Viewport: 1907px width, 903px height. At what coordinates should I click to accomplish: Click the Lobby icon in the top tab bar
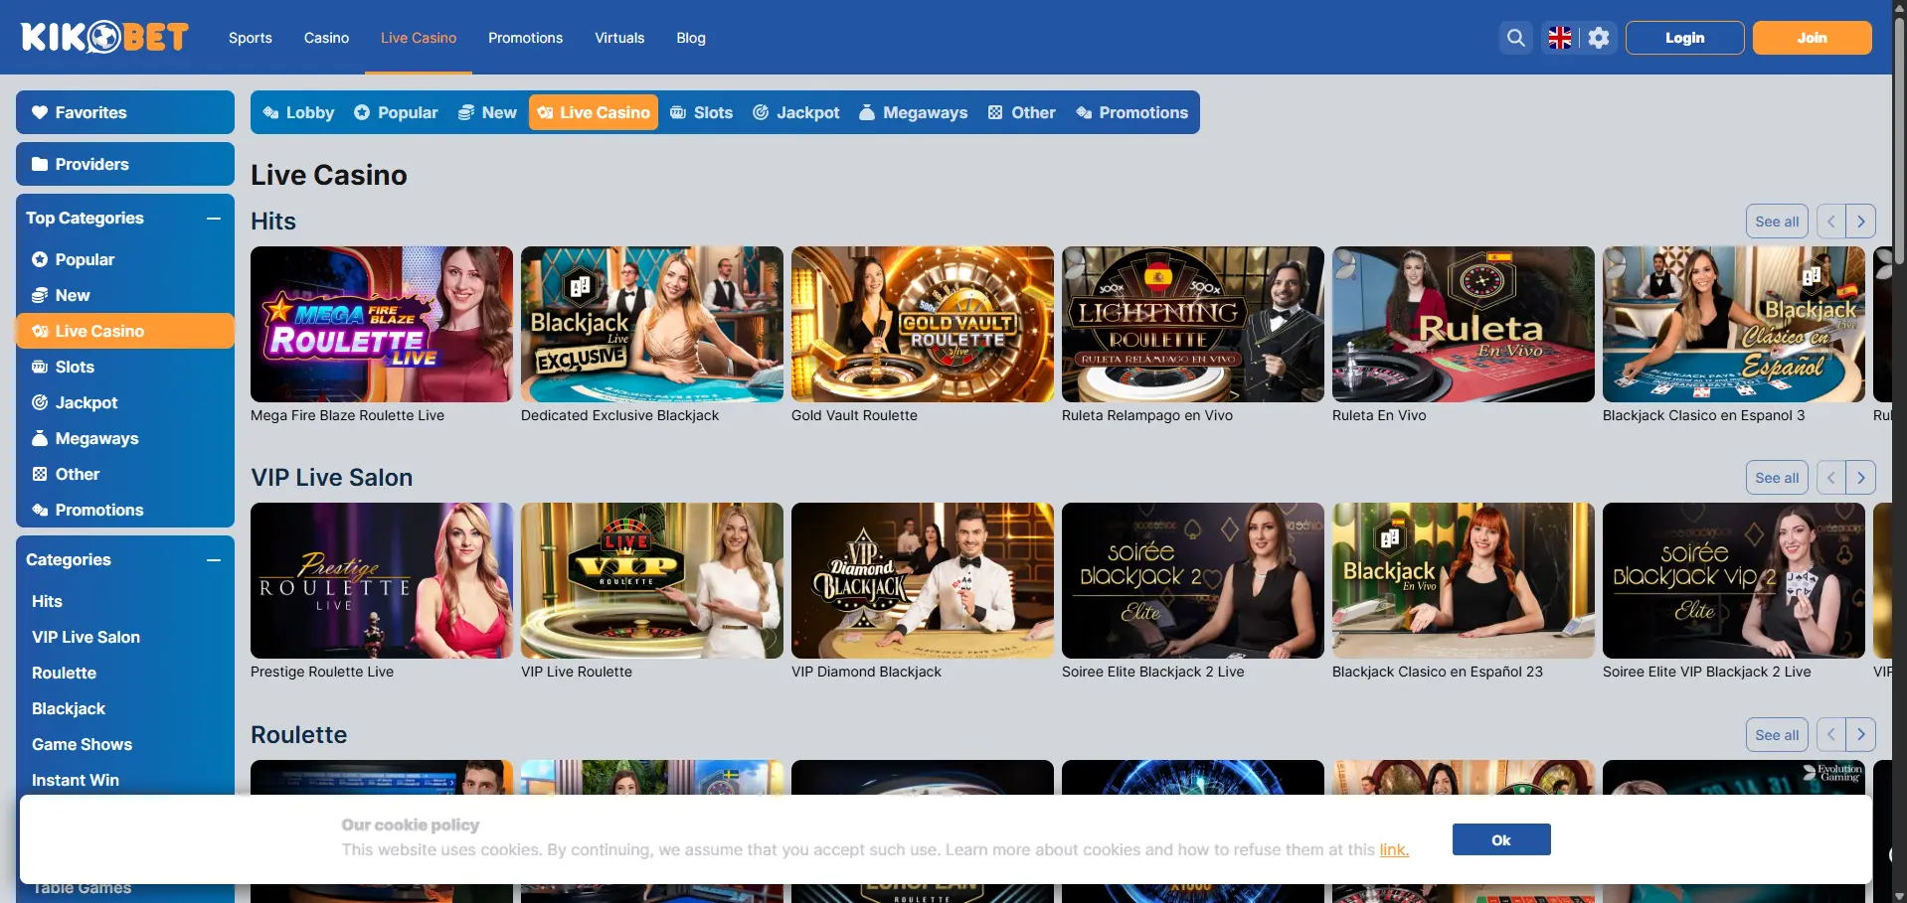point(270,112)
